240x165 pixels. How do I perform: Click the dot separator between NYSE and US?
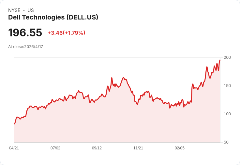tap(24, 10)
